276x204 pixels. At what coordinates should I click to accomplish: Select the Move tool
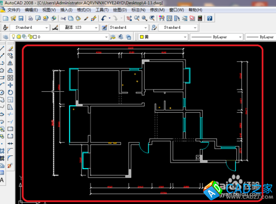[10, 85]
